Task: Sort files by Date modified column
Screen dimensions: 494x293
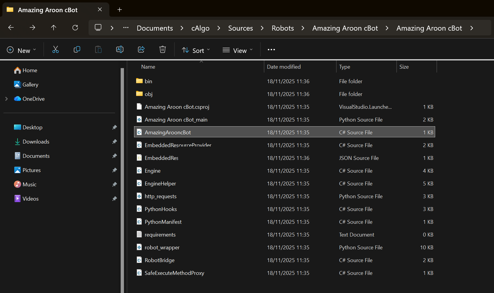Action: (284, 67)
